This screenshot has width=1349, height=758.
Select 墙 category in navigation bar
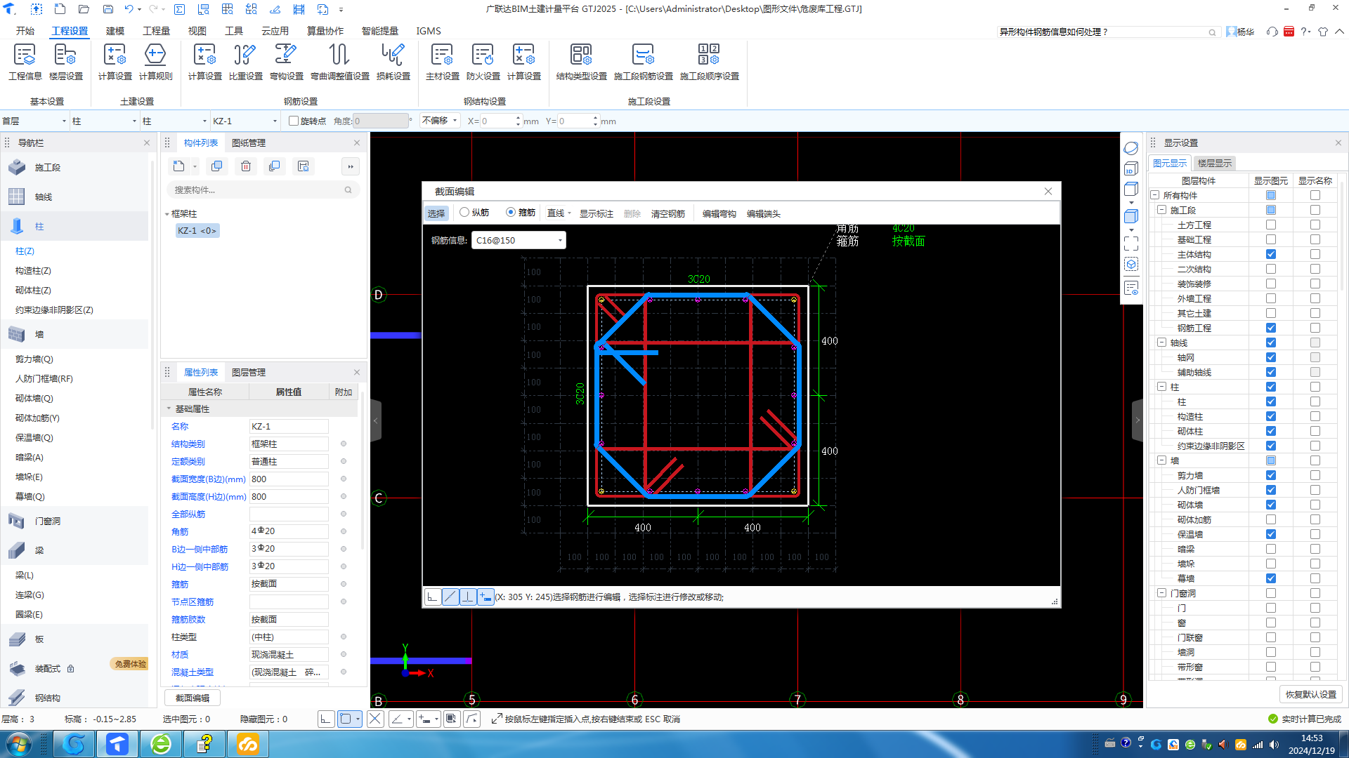pos(74,334)
